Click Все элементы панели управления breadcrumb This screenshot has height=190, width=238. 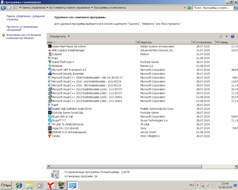pos(70,8)
